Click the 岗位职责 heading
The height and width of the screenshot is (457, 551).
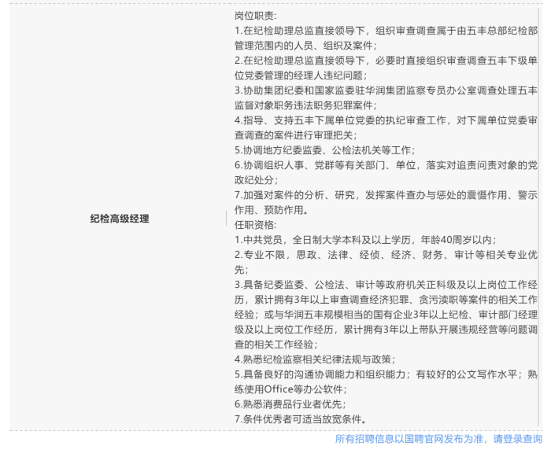(256, 16)
